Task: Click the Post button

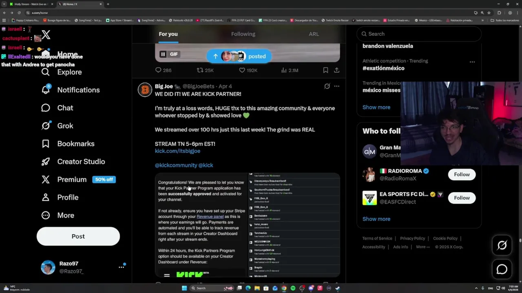Action: (78, 236)
